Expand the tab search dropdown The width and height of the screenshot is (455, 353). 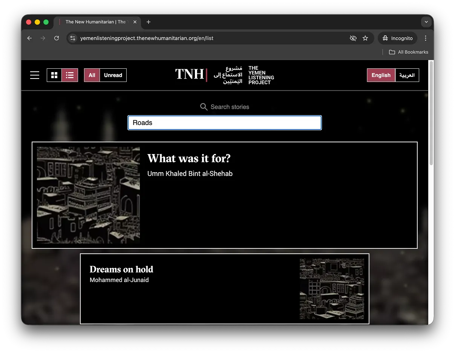point(426,22)
